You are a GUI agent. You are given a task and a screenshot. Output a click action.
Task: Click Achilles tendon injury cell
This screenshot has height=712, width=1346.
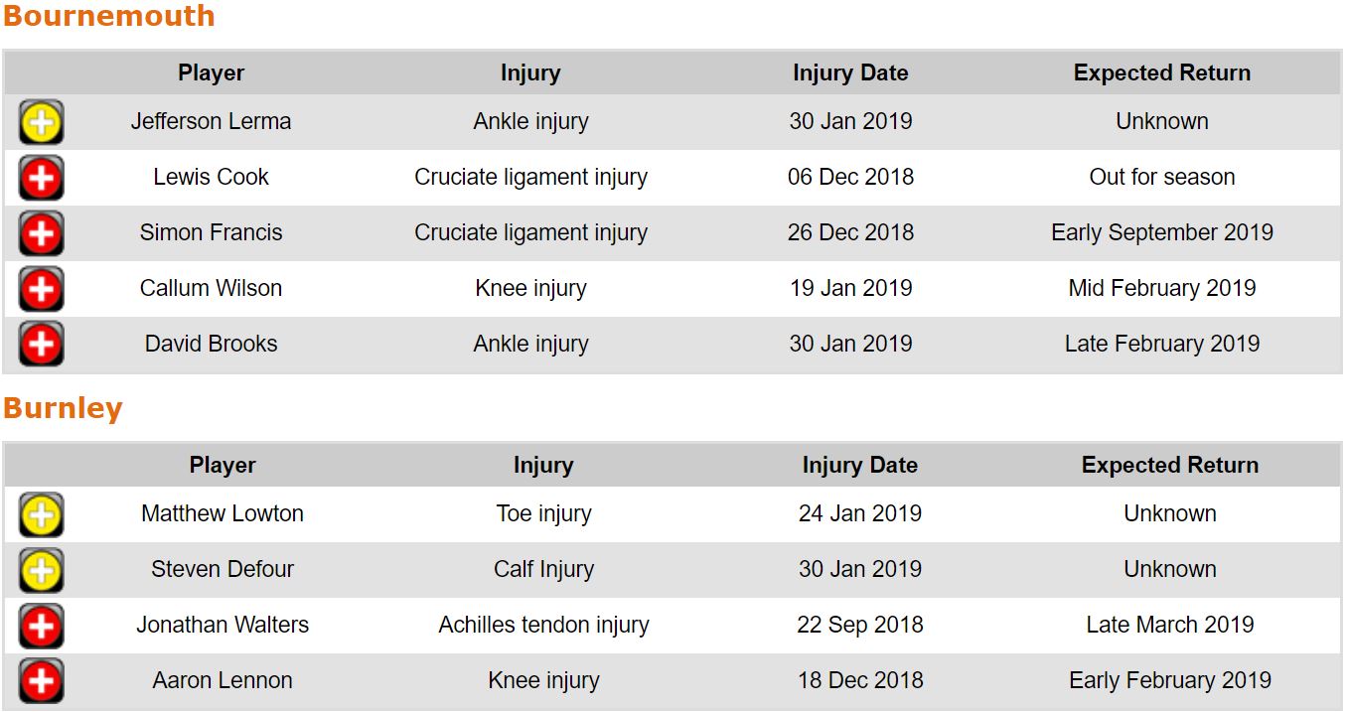click(543, 625)
